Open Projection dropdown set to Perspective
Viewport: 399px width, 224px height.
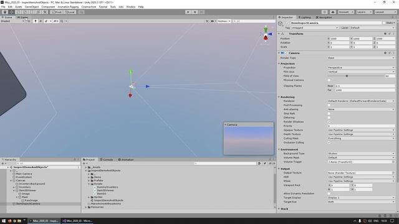[x=361, y=68]
